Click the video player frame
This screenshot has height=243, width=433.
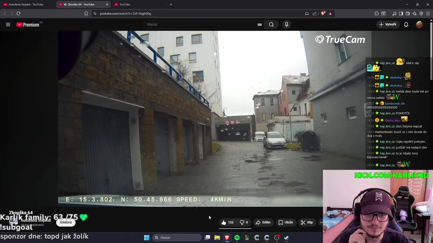pyautogui.click(x=214, y=118)
